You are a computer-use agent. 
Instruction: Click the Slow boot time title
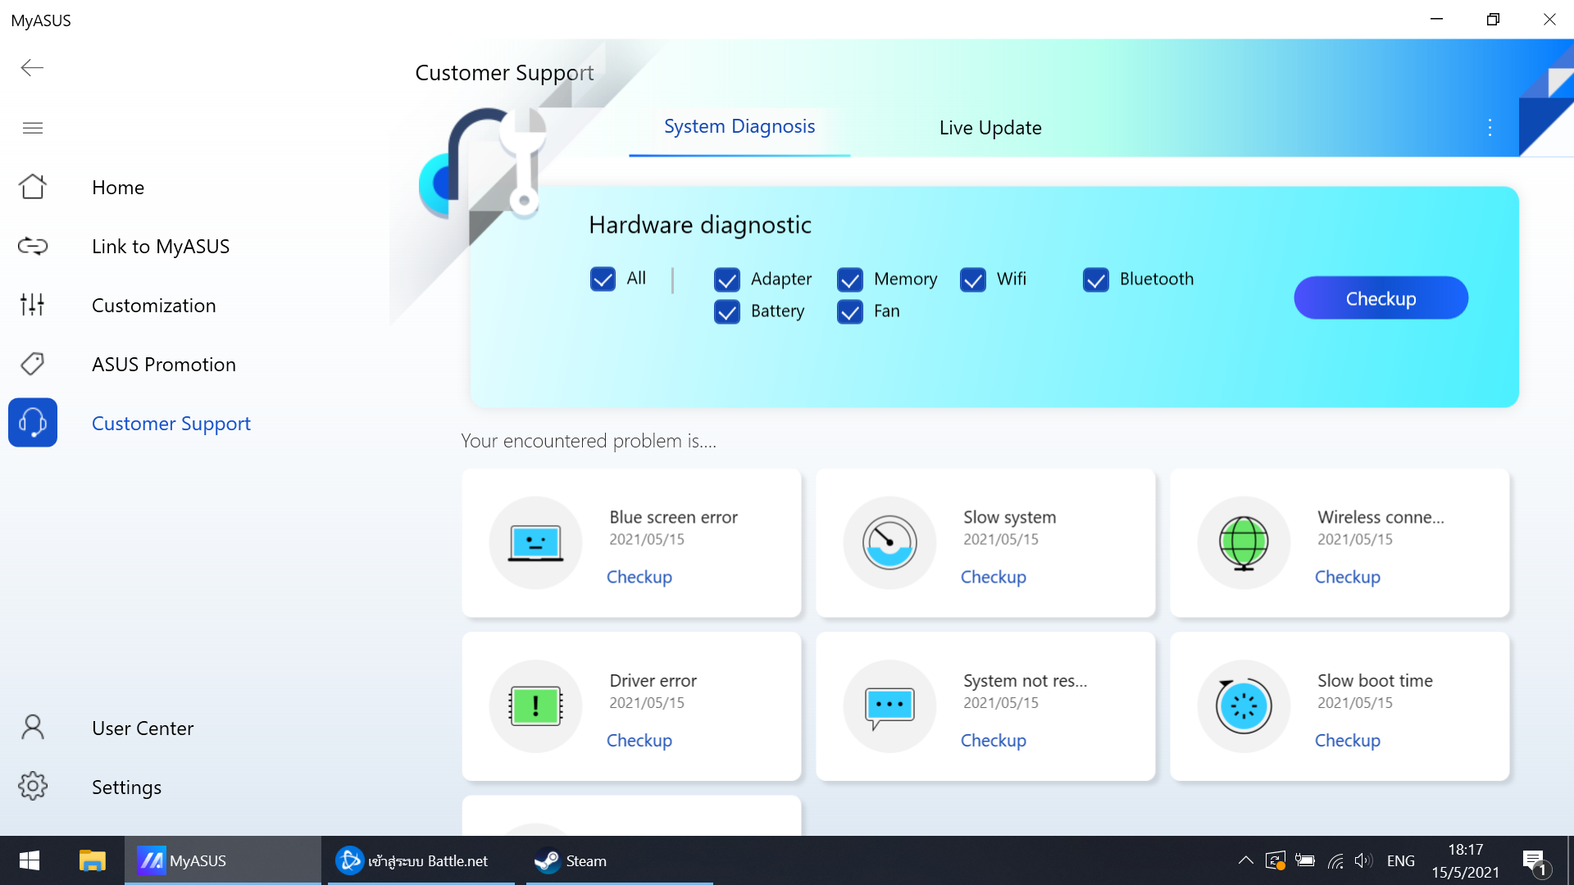pos(1375,680)
